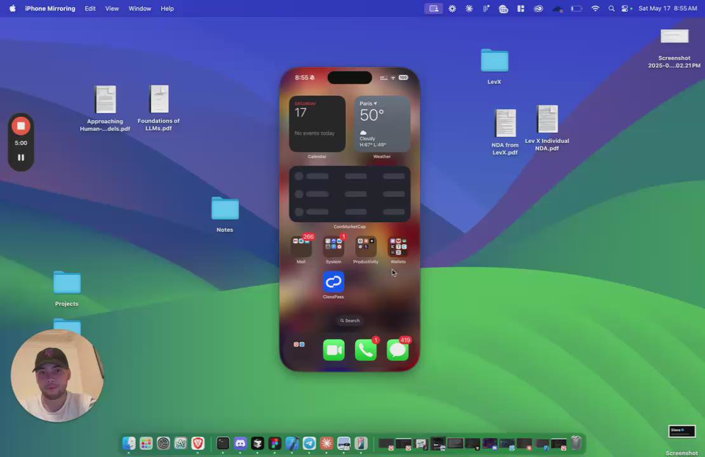Open the iPhone Mirroring app menu
Screen dimensions: 705x457
point(50,8)
